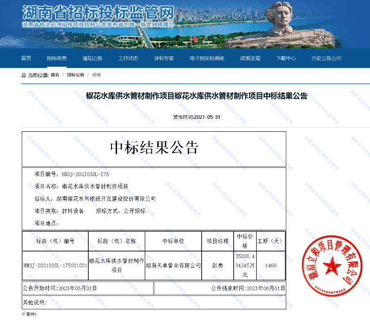Click the 招标公告 breadcrumb link
Image resolution: width=370 pixels, height=320 pixels.
[x=75, y=75]
